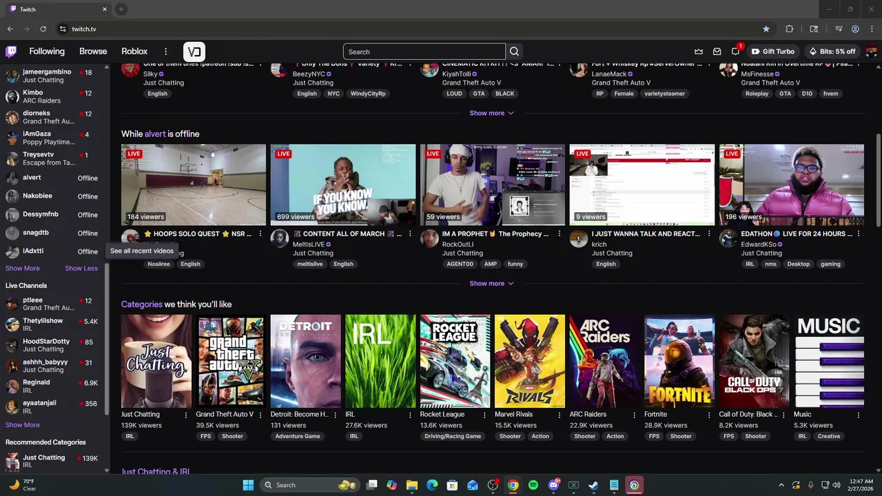Open options for CONTENT ALL OF MARCH stream
The width and height of the screenshot is (882, 496).
point(410,234)
